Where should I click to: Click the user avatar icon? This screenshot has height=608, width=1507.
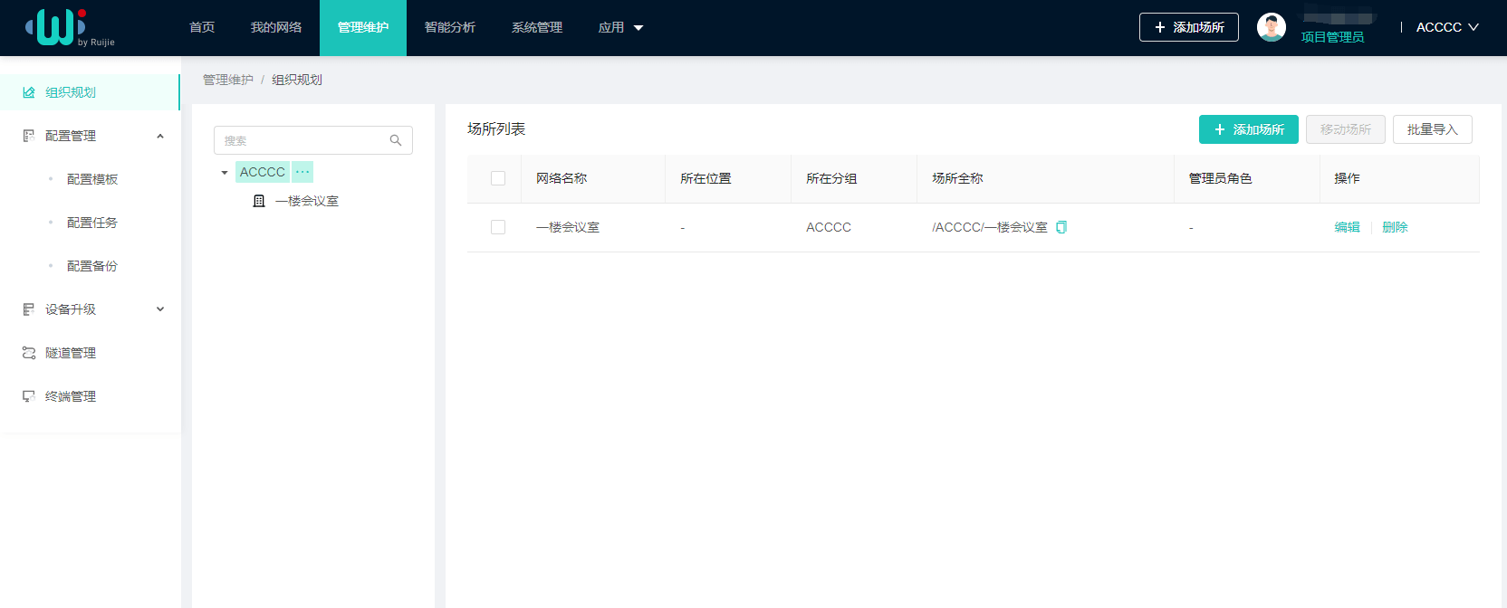1271,27
